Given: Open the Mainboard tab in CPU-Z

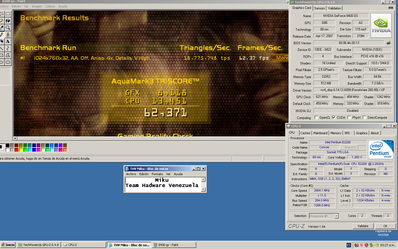Looking at the screenshot, I should [320, 133].
